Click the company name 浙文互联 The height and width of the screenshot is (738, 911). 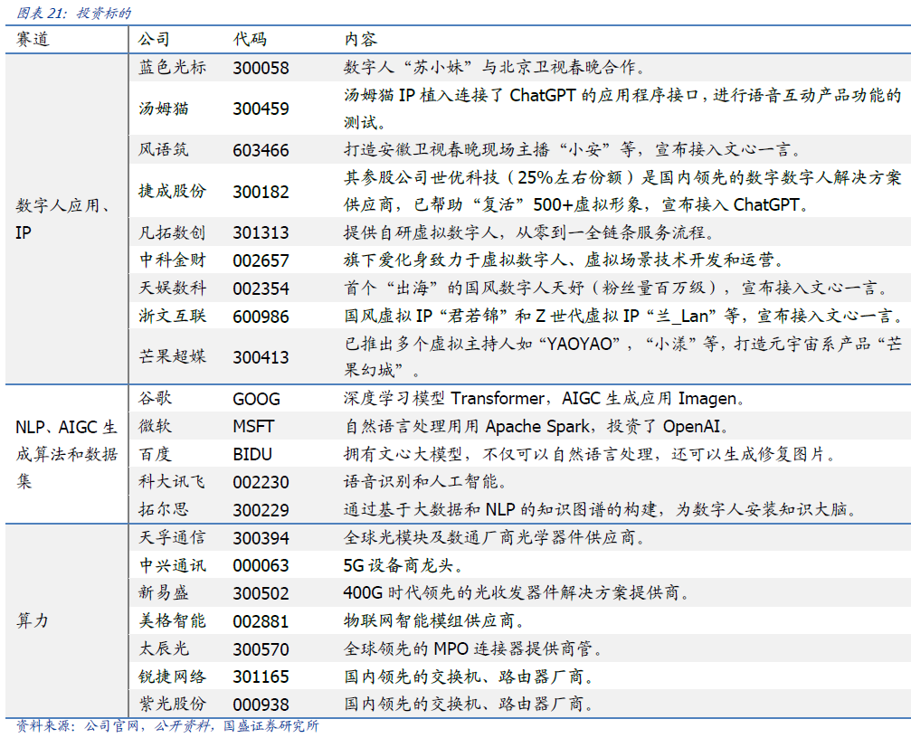coord(172,316)
